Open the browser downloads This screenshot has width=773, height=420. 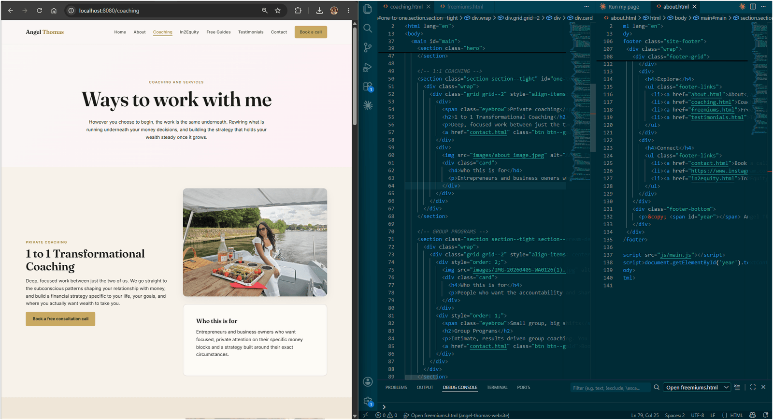(x=319, y=10)
